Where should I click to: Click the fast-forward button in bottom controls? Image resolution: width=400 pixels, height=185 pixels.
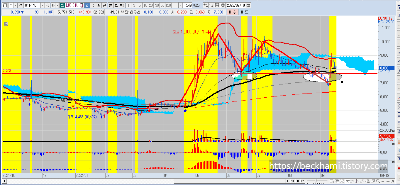pos(303,181)
